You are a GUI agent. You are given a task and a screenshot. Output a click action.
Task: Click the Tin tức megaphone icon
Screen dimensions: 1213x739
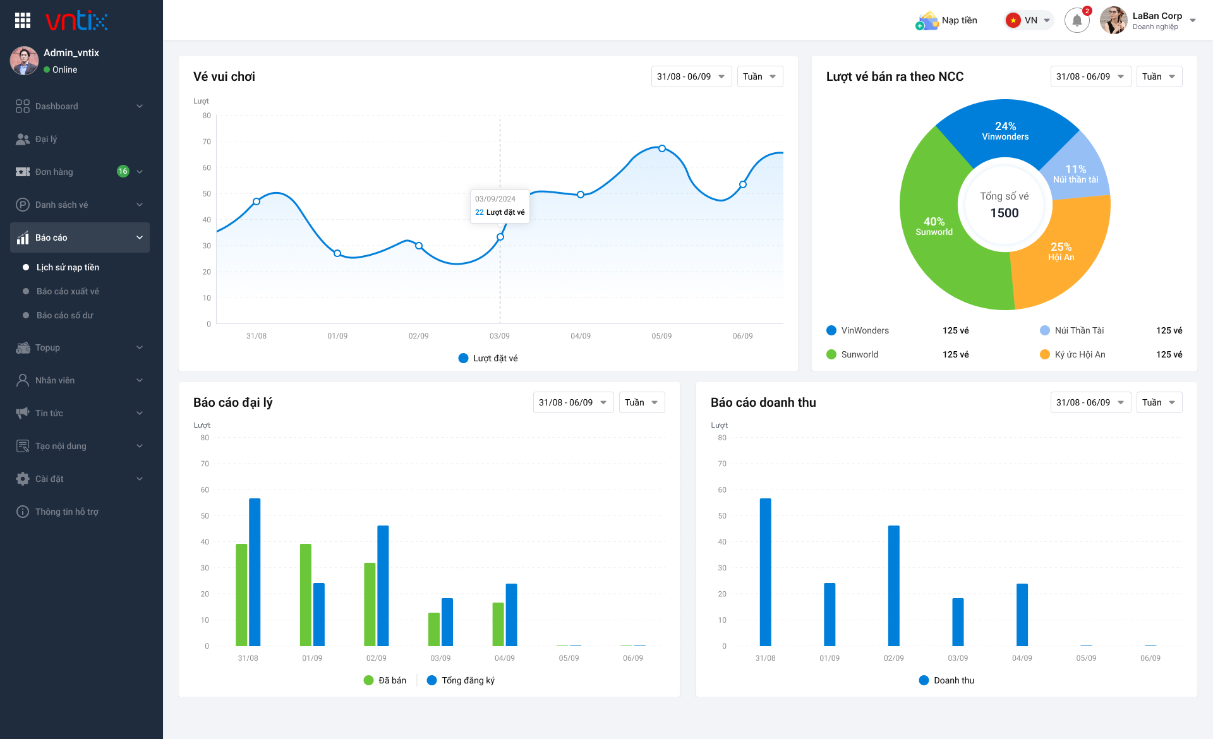point(23,413)
